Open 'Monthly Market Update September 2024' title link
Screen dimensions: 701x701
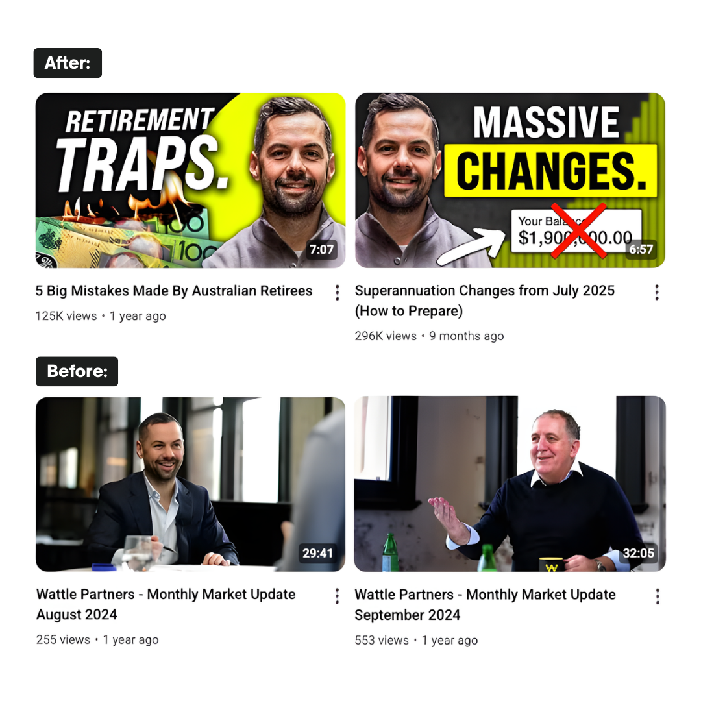pyautogui.click(x=485, y=605)
